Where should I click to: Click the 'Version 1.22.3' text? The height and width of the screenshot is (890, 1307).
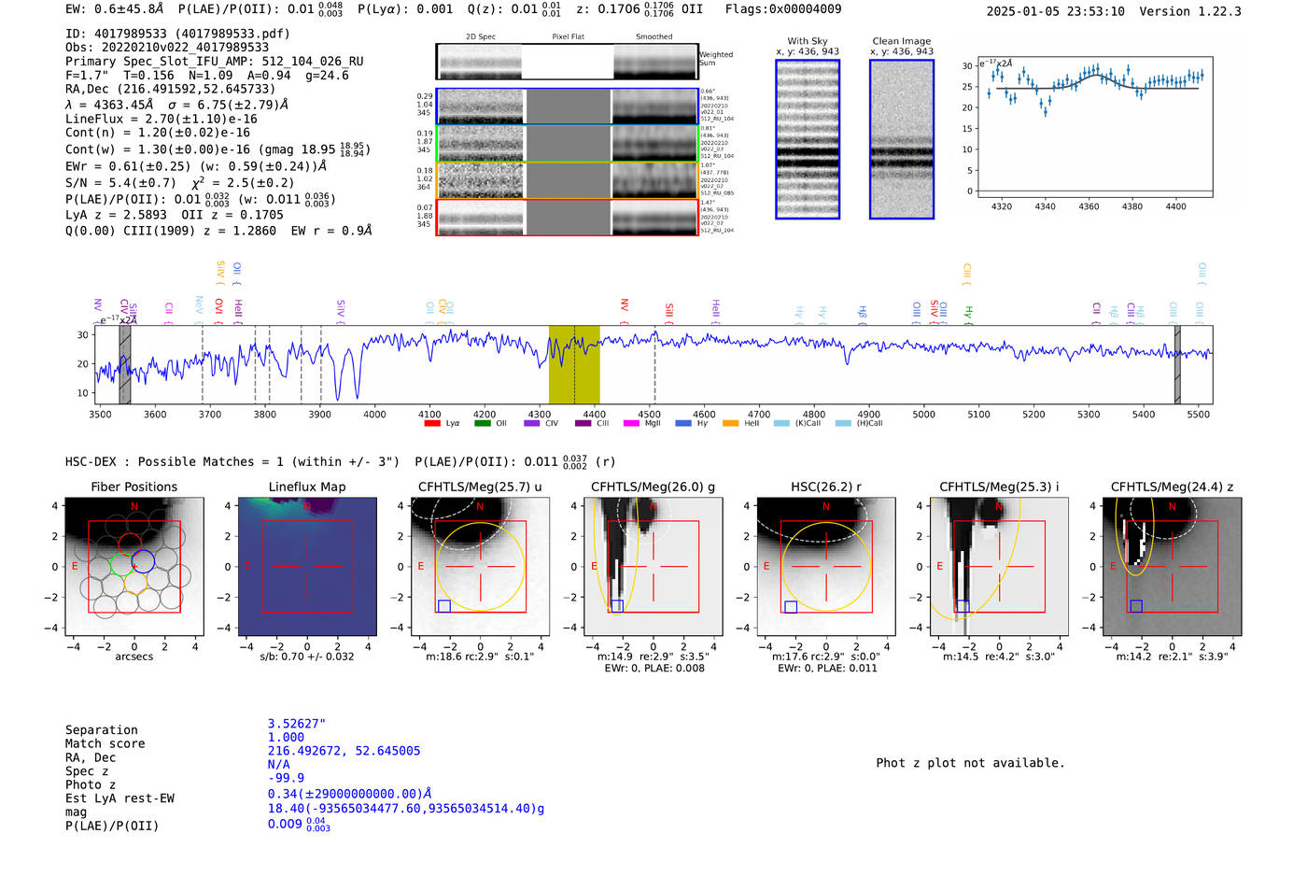[1190, 11]
